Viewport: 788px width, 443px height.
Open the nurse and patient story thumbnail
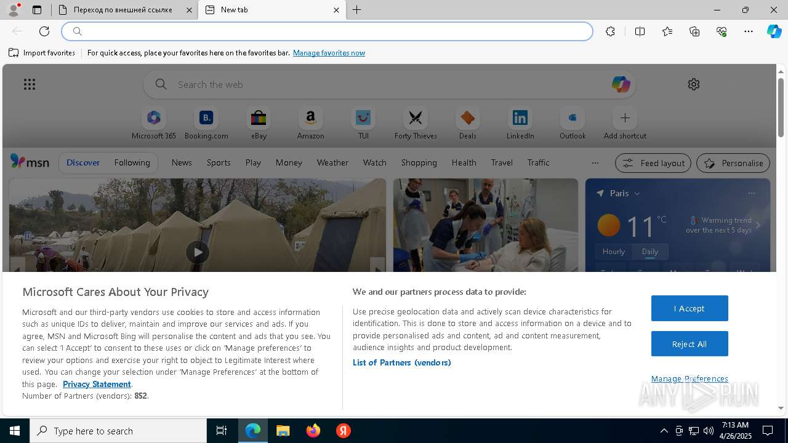pos(486,225)
